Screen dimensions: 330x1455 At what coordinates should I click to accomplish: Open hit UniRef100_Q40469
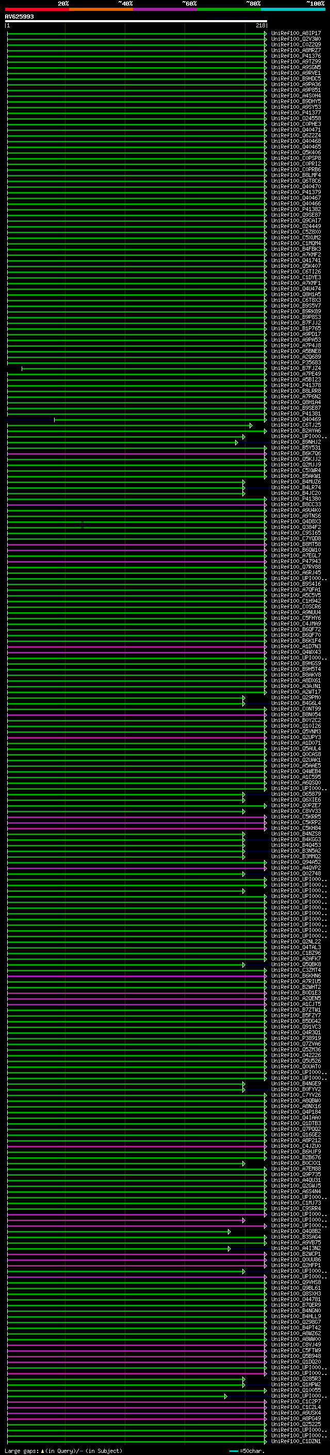295,420
